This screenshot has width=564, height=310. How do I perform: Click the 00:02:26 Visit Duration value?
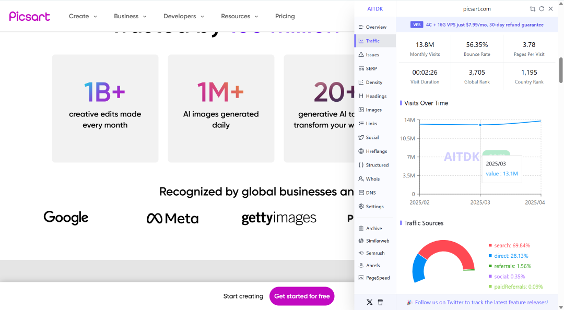coord(425,73)
